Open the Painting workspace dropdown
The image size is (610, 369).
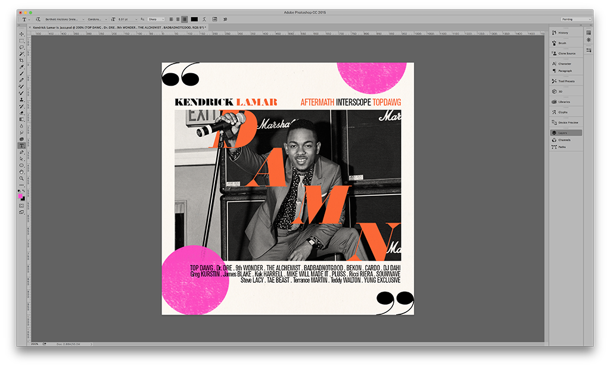576,19
